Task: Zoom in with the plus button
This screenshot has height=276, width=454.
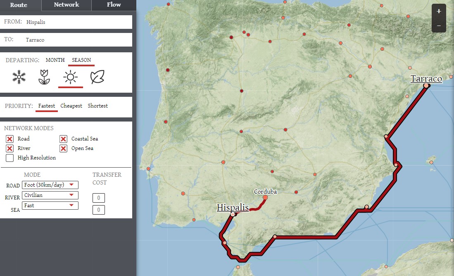Action: coord(439,12)
